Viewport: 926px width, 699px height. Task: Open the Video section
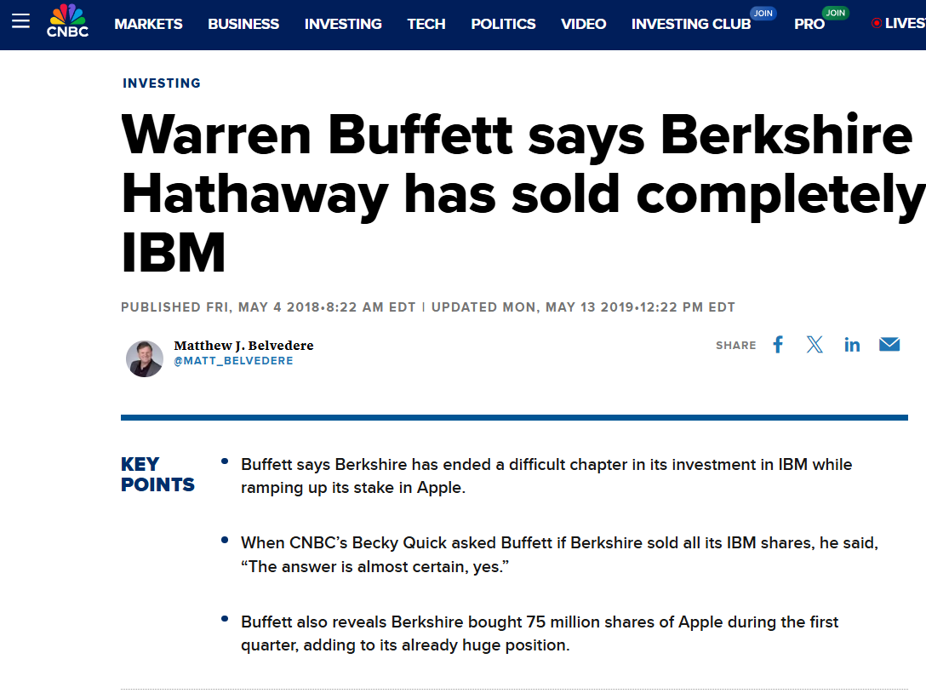click(x=584, y=24)
